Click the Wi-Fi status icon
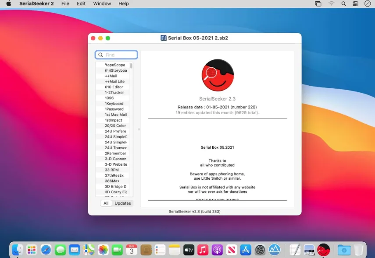Image resolution: width=375 pixels, height=258 pixels. coord(331,3)
